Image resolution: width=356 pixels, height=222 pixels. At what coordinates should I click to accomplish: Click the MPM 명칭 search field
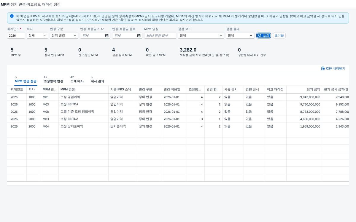tap(160, 36)
